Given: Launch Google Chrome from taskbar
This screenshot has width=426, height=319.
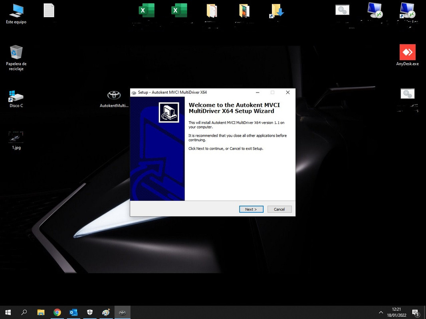Looking at the screenshot, I should (57, 313).
